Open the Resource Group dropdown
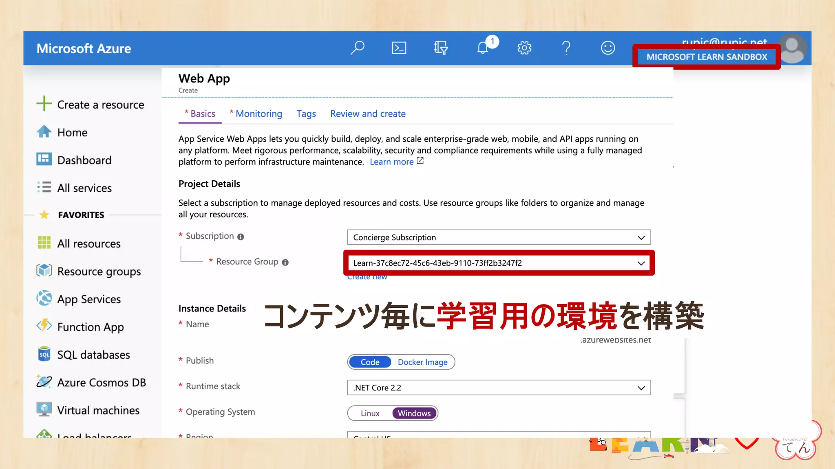The height and width of the screenshot is (469, 835). coord(499,263)
